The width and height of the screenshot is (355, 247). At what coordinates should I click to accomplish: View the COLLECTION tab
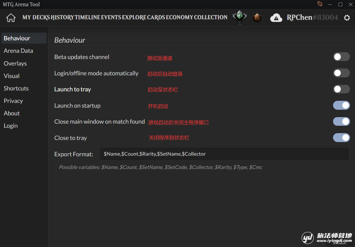click(x=211, y=17)
